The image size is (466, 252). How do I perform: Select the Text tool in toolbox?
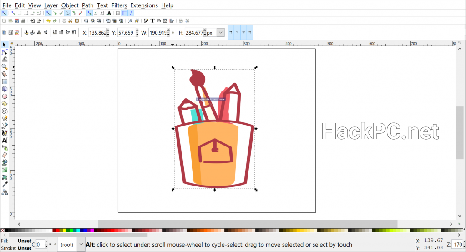[5, 140]
